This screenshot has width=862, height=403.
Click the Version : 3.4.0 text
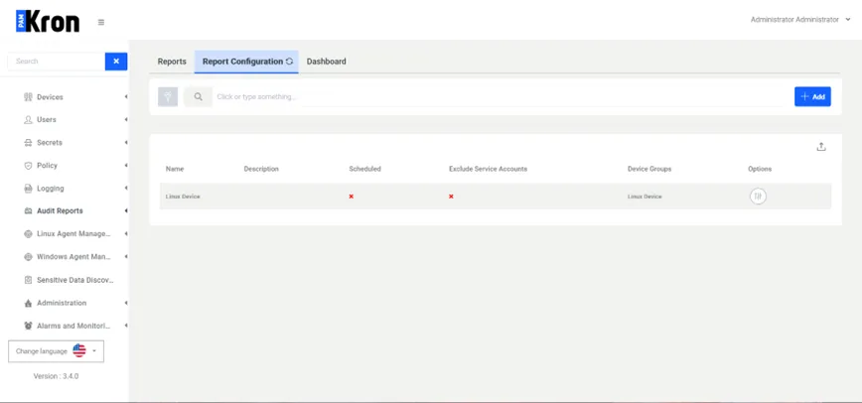pos(56,376)
